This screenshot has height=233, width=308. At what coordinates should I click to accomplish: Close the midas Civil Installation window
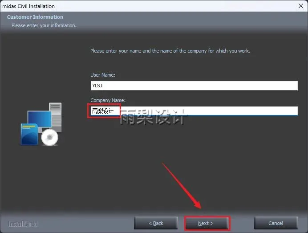[301, 6]
